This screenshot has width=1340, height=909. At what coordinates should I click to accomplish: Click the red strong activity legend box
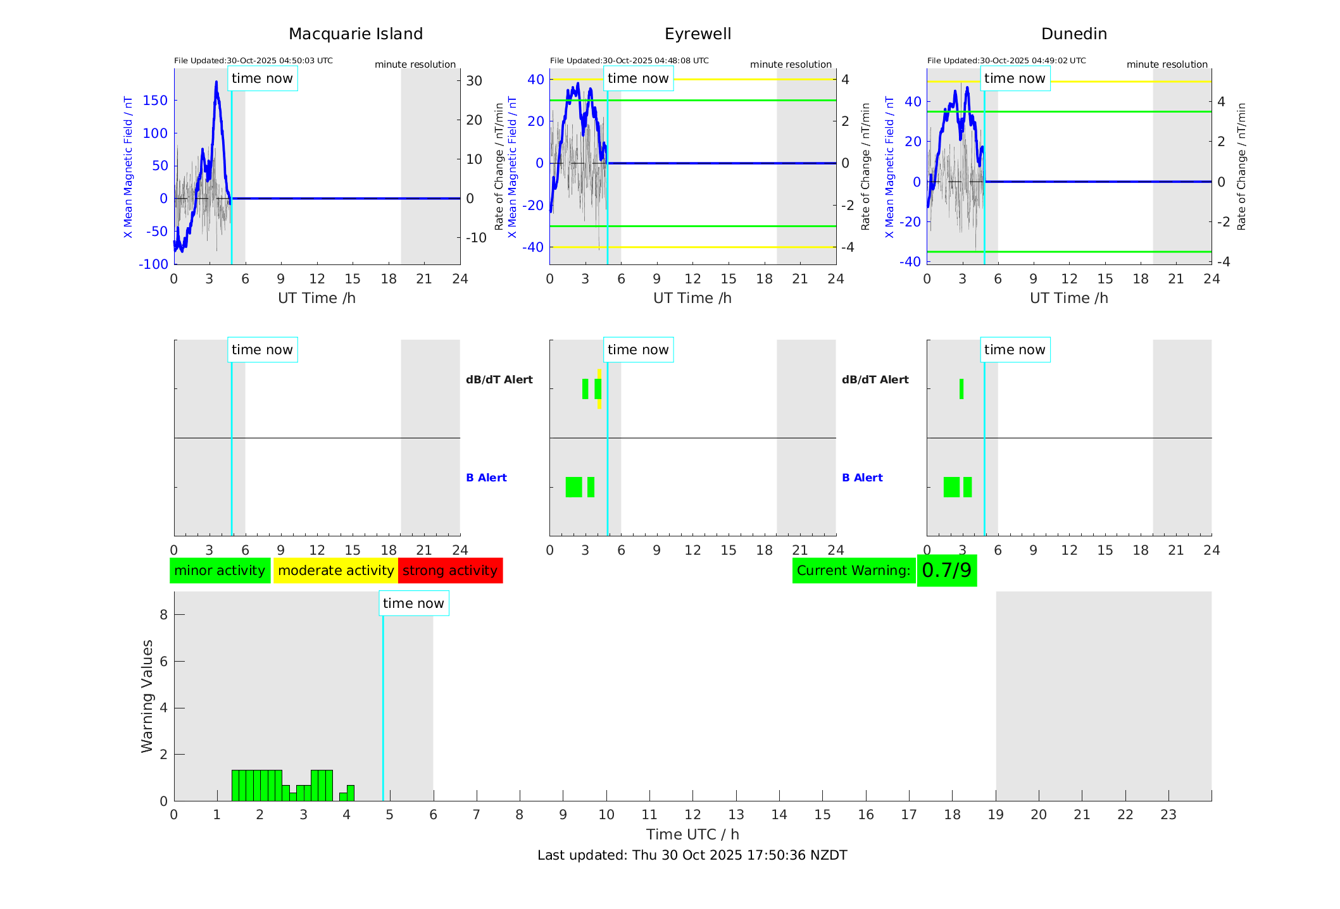tap(450, 571)
